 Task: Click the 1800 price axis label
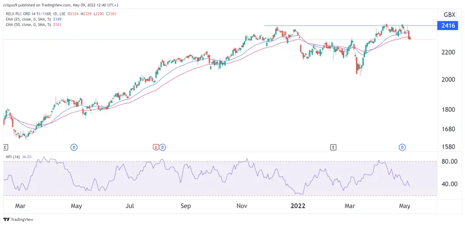click(448, 110)
